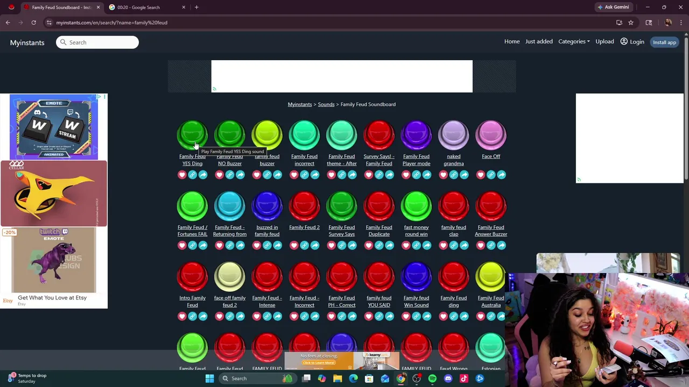Image resolution: width=689 pixels, height=387 pixels.
Task: Copy link for Survey Says! sound
Action: (x=379, y=175)
